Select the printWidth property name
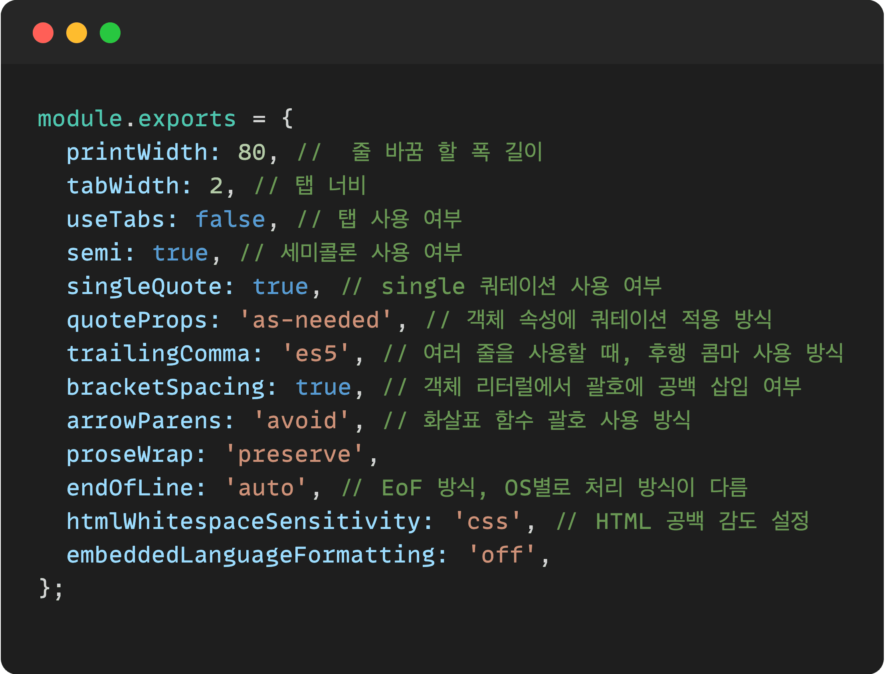 coord(137,153)
